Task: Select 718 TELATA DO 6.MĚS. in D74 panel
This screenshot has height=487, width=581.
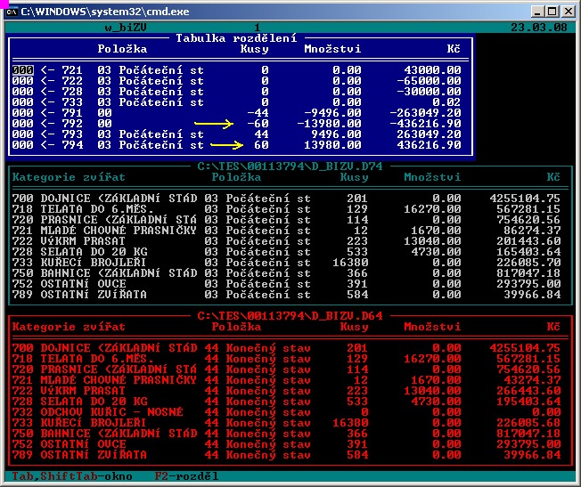Action: [x=286, y=209]
